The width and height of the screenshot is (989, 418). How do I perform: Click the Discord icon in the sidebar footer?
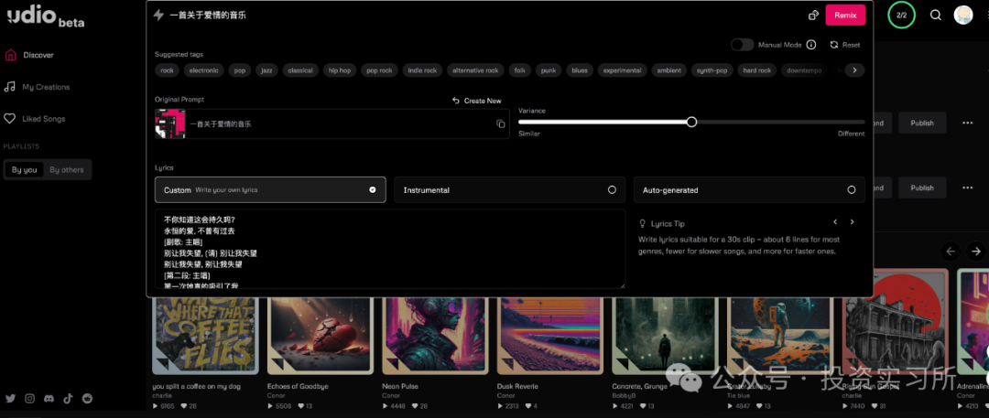point(49,398)
